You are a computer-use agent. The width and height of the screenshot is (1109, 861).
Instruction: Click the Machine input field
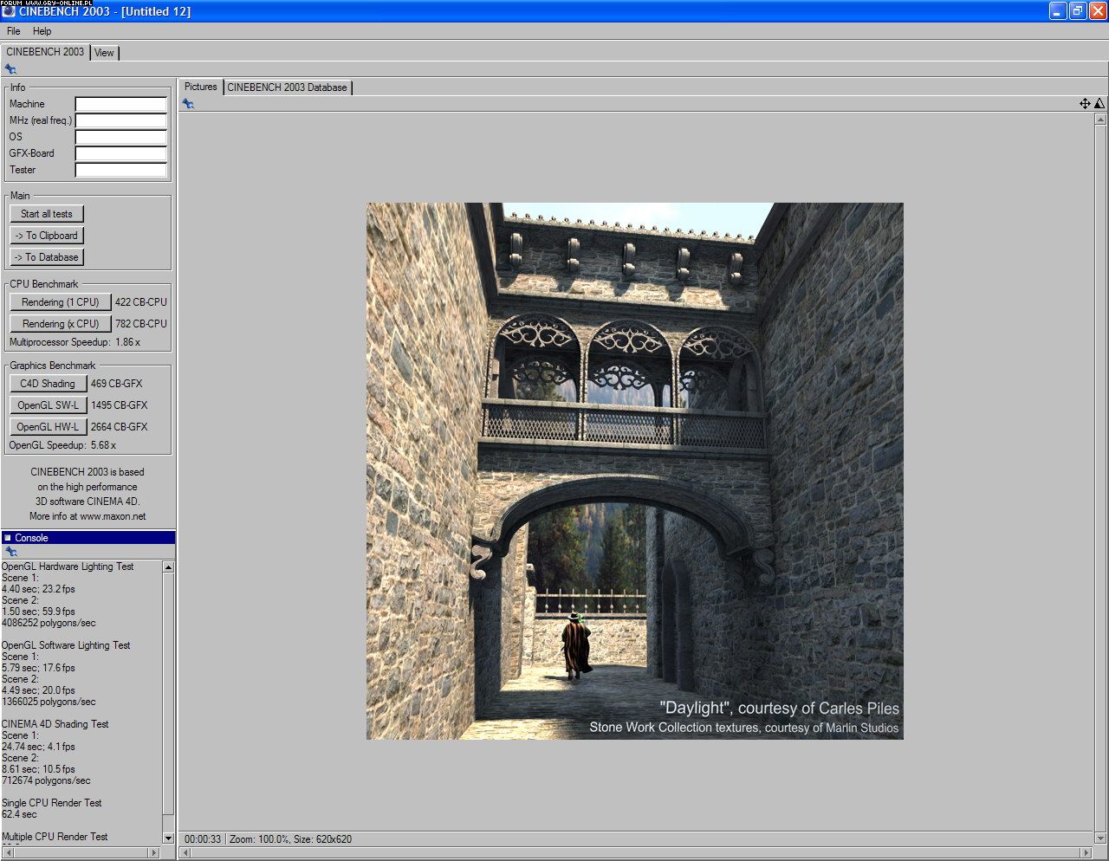pyautogui.click(x=121, y=104)
